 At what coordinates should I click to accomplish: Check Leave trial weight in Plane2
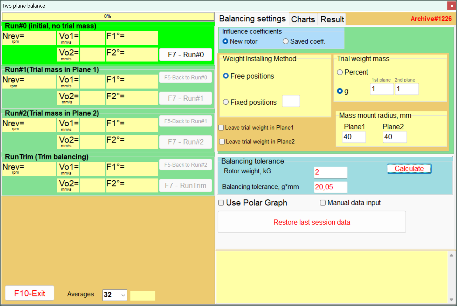point(222,142)
